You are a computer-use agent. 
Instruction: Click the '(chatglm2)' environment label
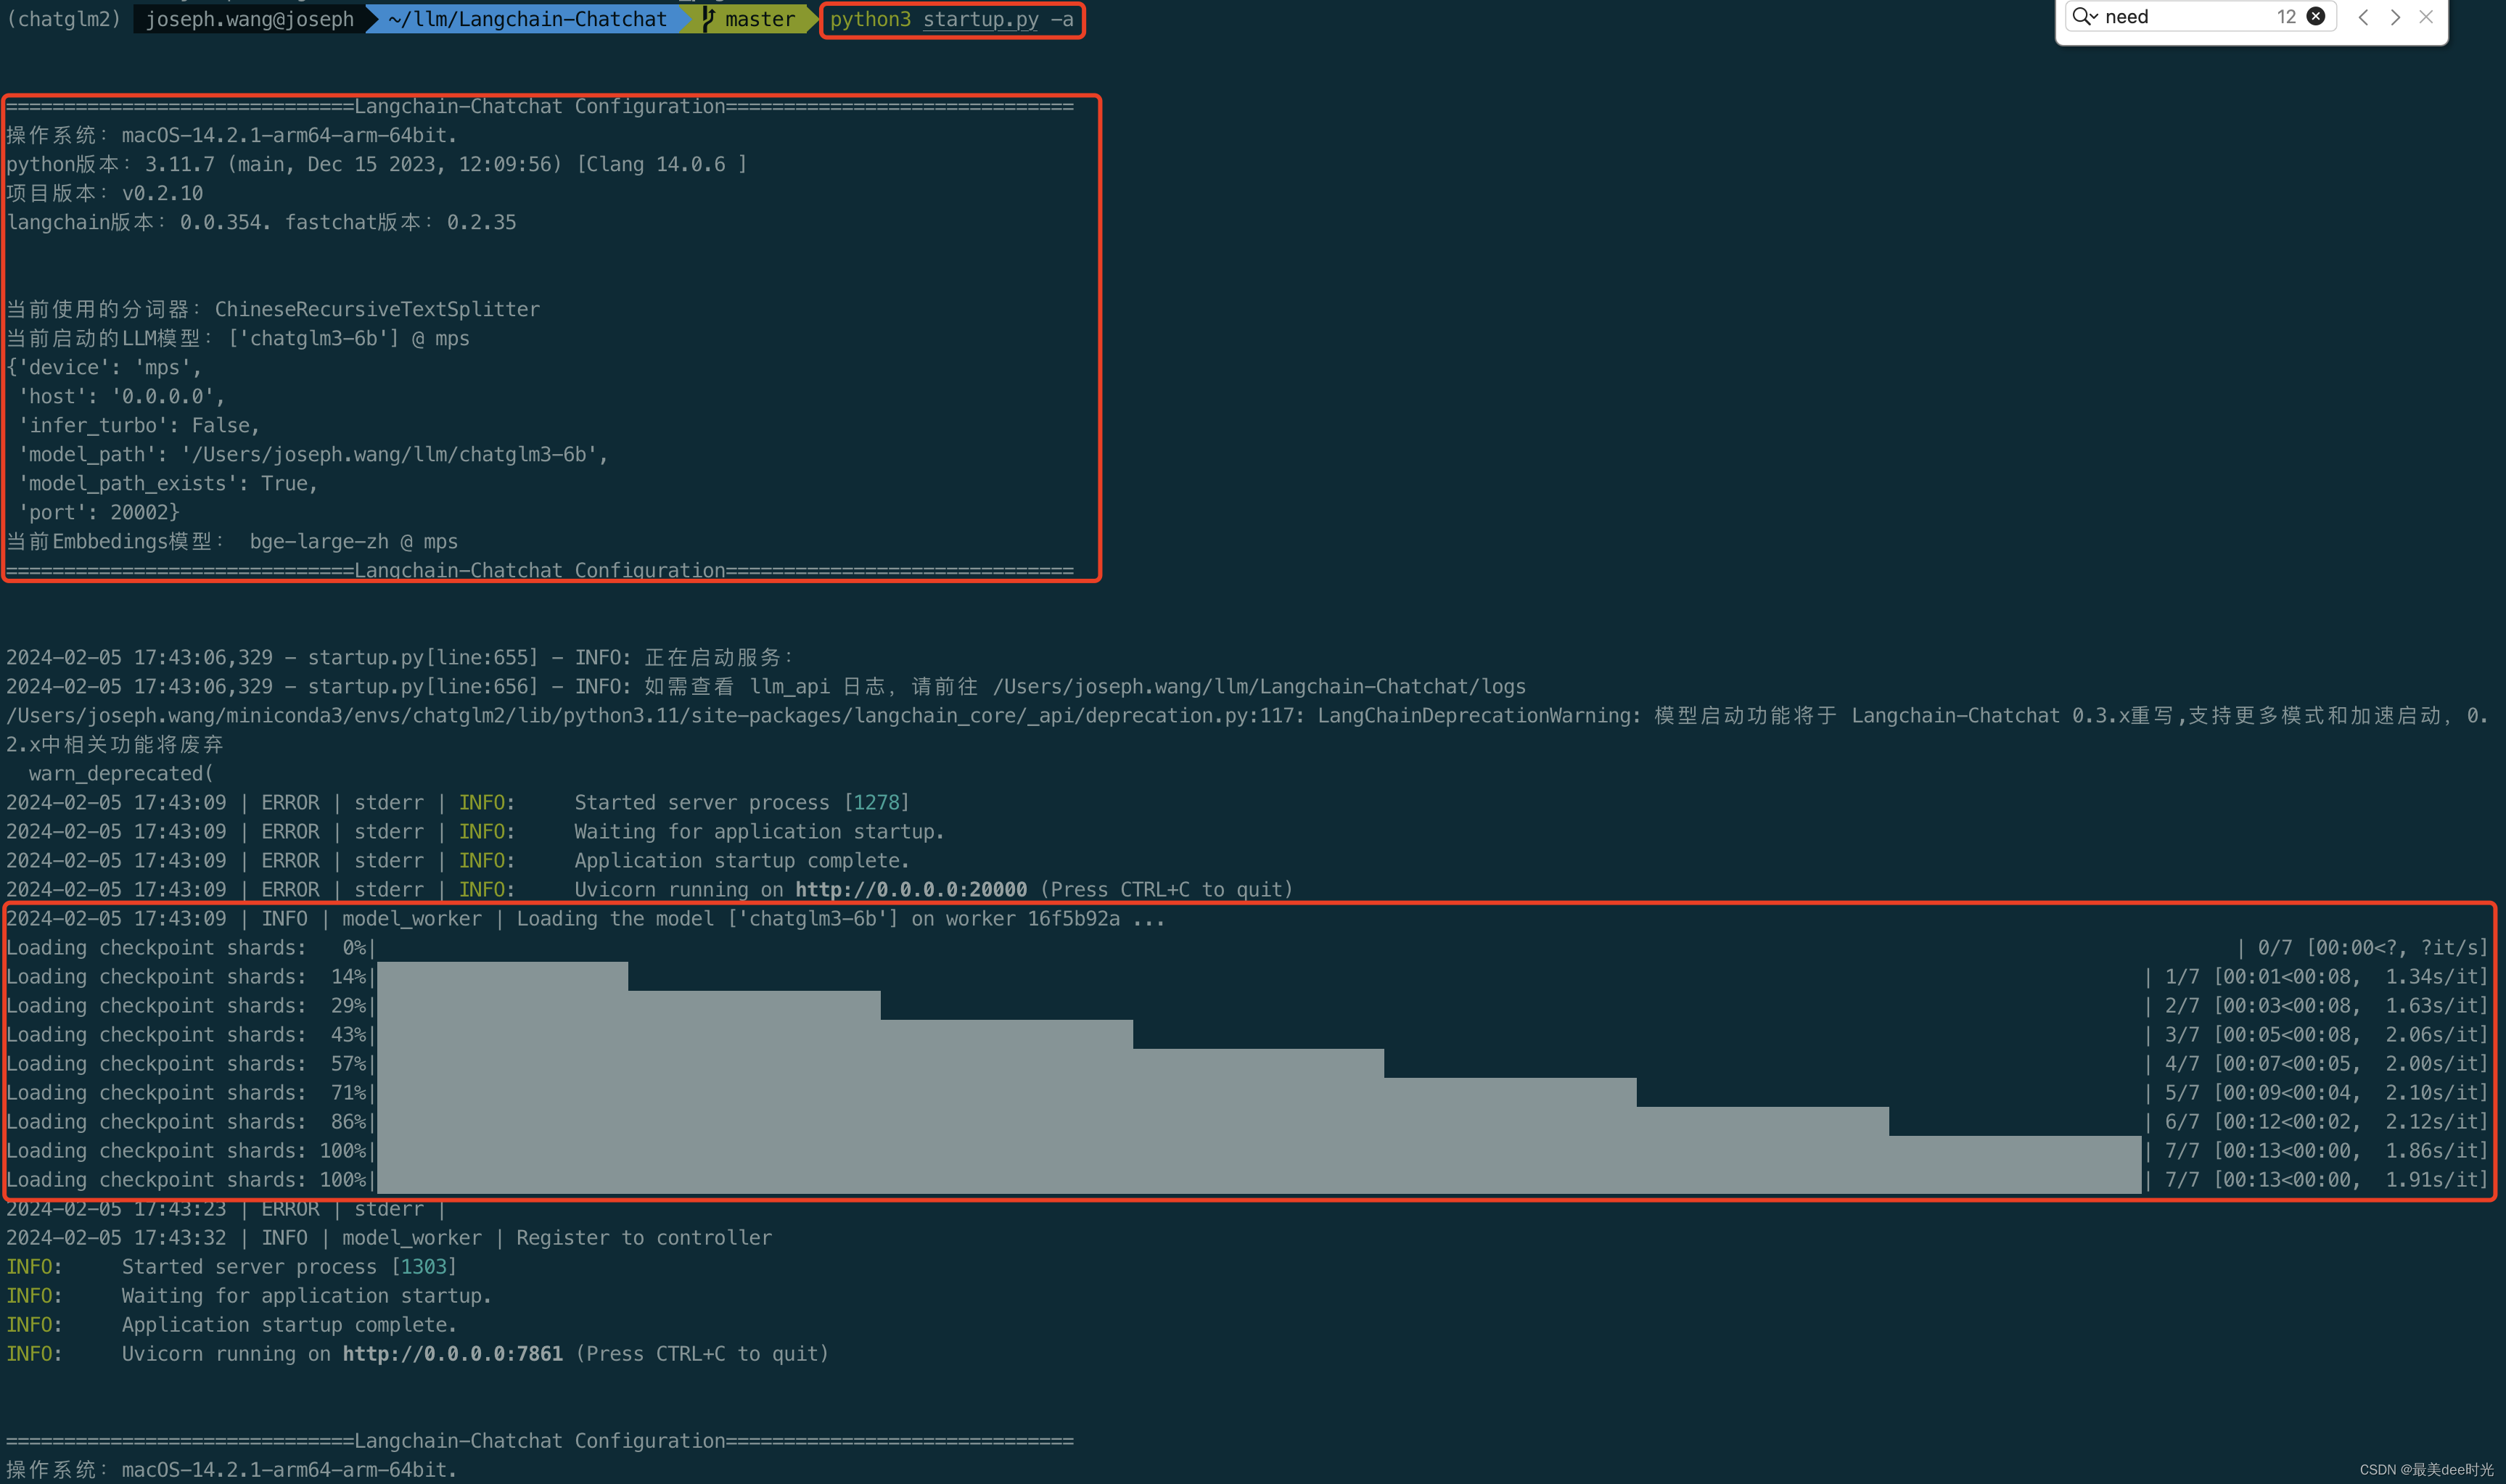64,20
